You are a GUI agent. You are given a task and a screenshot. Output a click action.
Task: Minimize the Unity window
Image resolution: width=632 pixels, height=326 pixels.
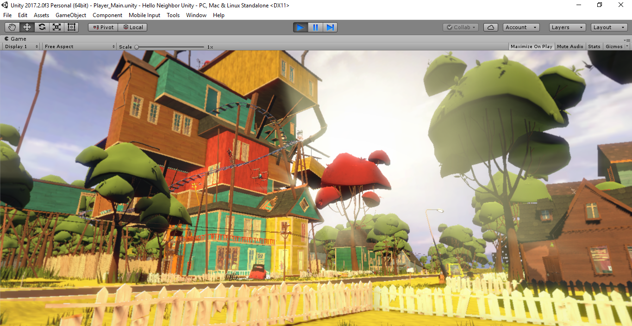[x=579, y=5]
